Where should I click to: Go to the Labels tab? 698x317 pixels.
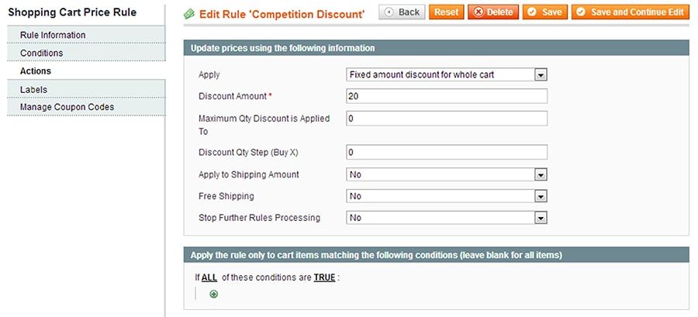(33, 90)
